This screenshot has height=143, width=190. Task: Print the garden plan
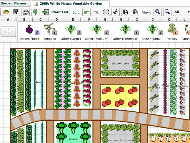click(x=26, y=12)
